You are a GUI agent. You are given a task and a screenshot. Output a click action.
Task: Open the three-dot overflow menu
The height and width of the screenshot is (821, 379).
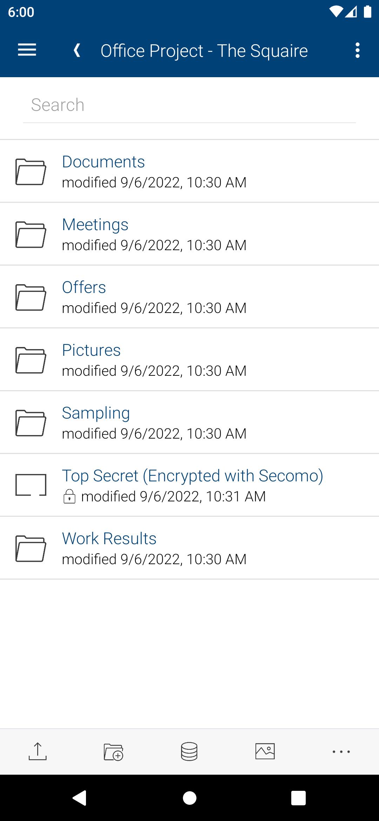point(357,51)
